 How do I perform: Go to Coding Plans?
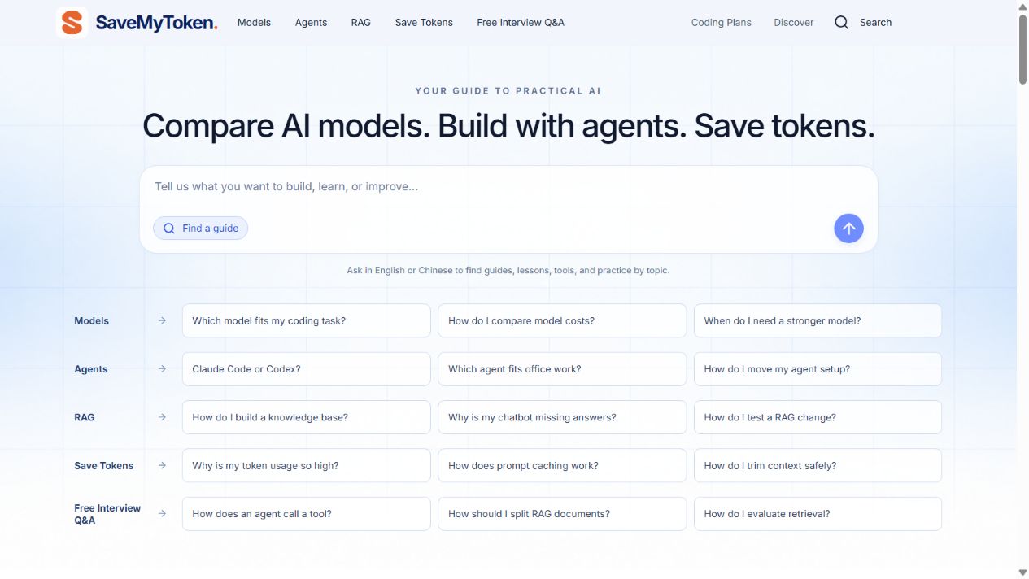(722, 22)
